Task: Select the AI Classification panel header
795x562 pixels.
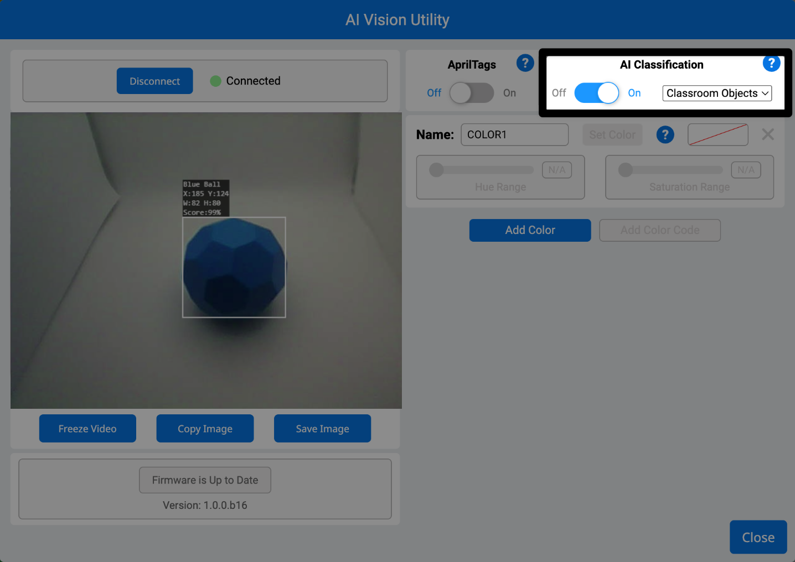Action: pyautogui.click(x=661, y=64)
